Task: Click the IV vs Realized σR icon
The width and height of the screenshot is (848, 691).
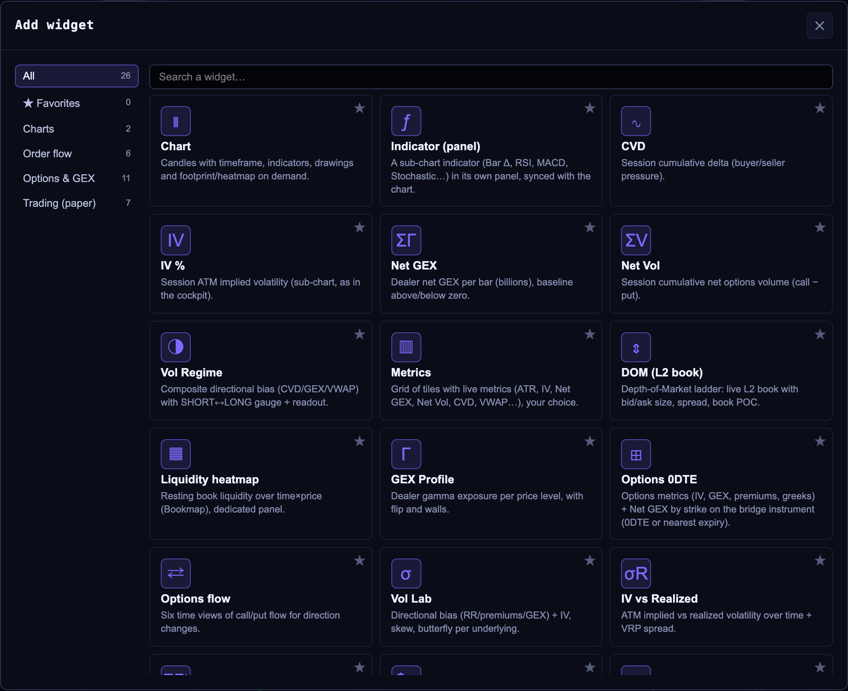Action: click(636, 573)
